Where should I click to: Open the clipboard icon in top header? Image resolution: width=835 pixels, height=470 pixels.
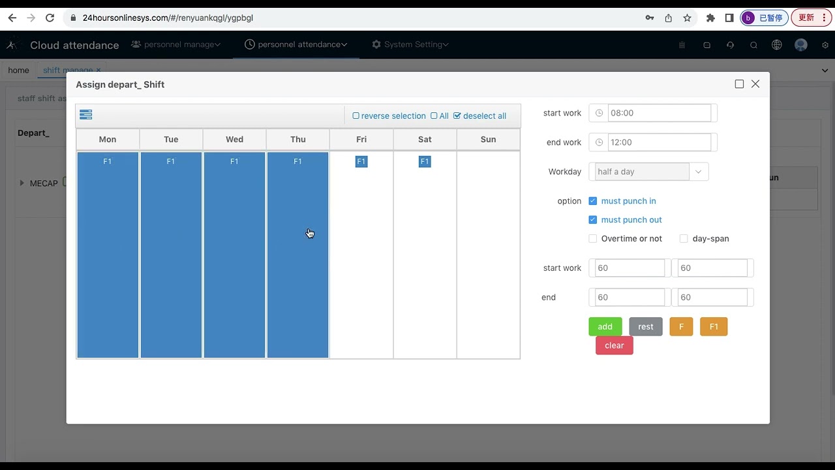pos(682,45)
